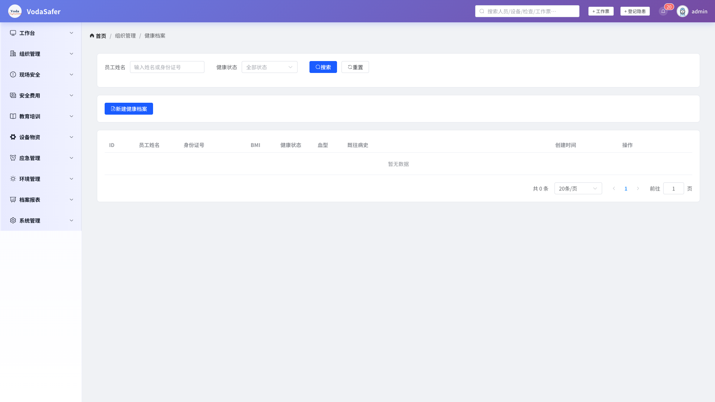This screenshot has height=402, width=715.
Task: Click the blue 搜索 button
Action: (323, 67)
